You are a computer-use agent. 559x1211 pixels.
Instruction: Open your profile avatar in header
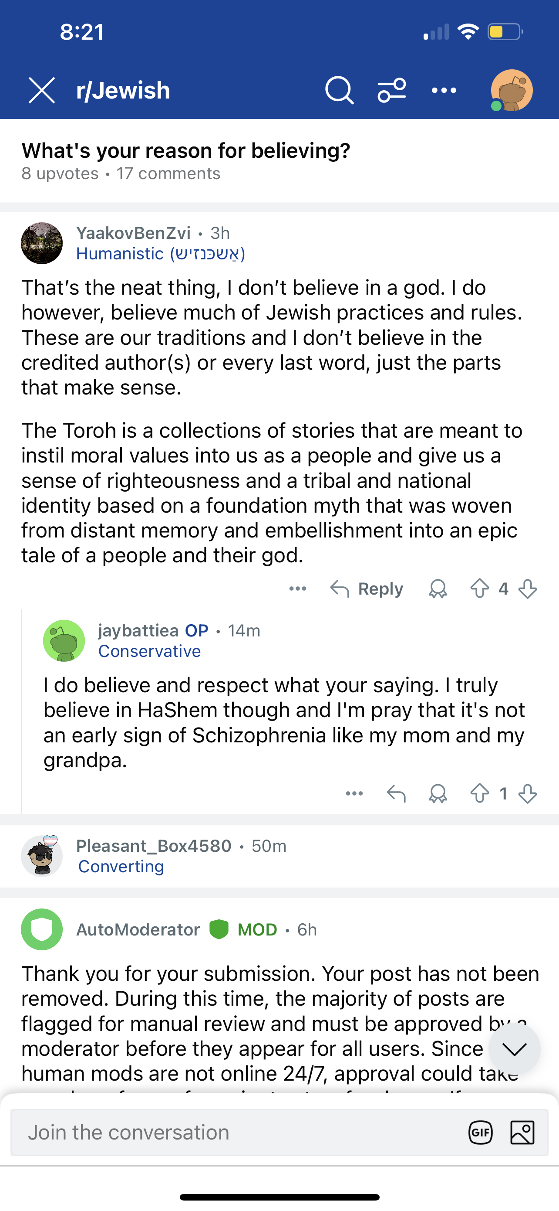(511, 90)
